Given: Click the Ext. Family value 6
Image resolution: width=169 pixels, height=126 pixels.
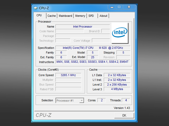Looking at the screenshot, I should [61, 57].
